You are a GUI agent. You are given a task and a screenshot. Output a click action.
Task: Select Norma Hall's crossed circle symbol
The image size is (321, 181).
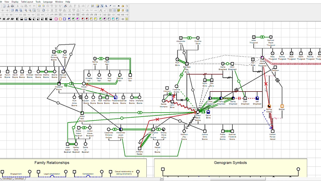[x=95, y=59]
